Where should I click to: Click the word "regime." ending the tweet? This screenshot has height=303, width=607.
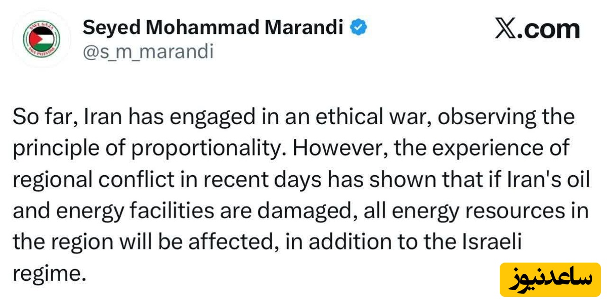[x=47, y=274]
